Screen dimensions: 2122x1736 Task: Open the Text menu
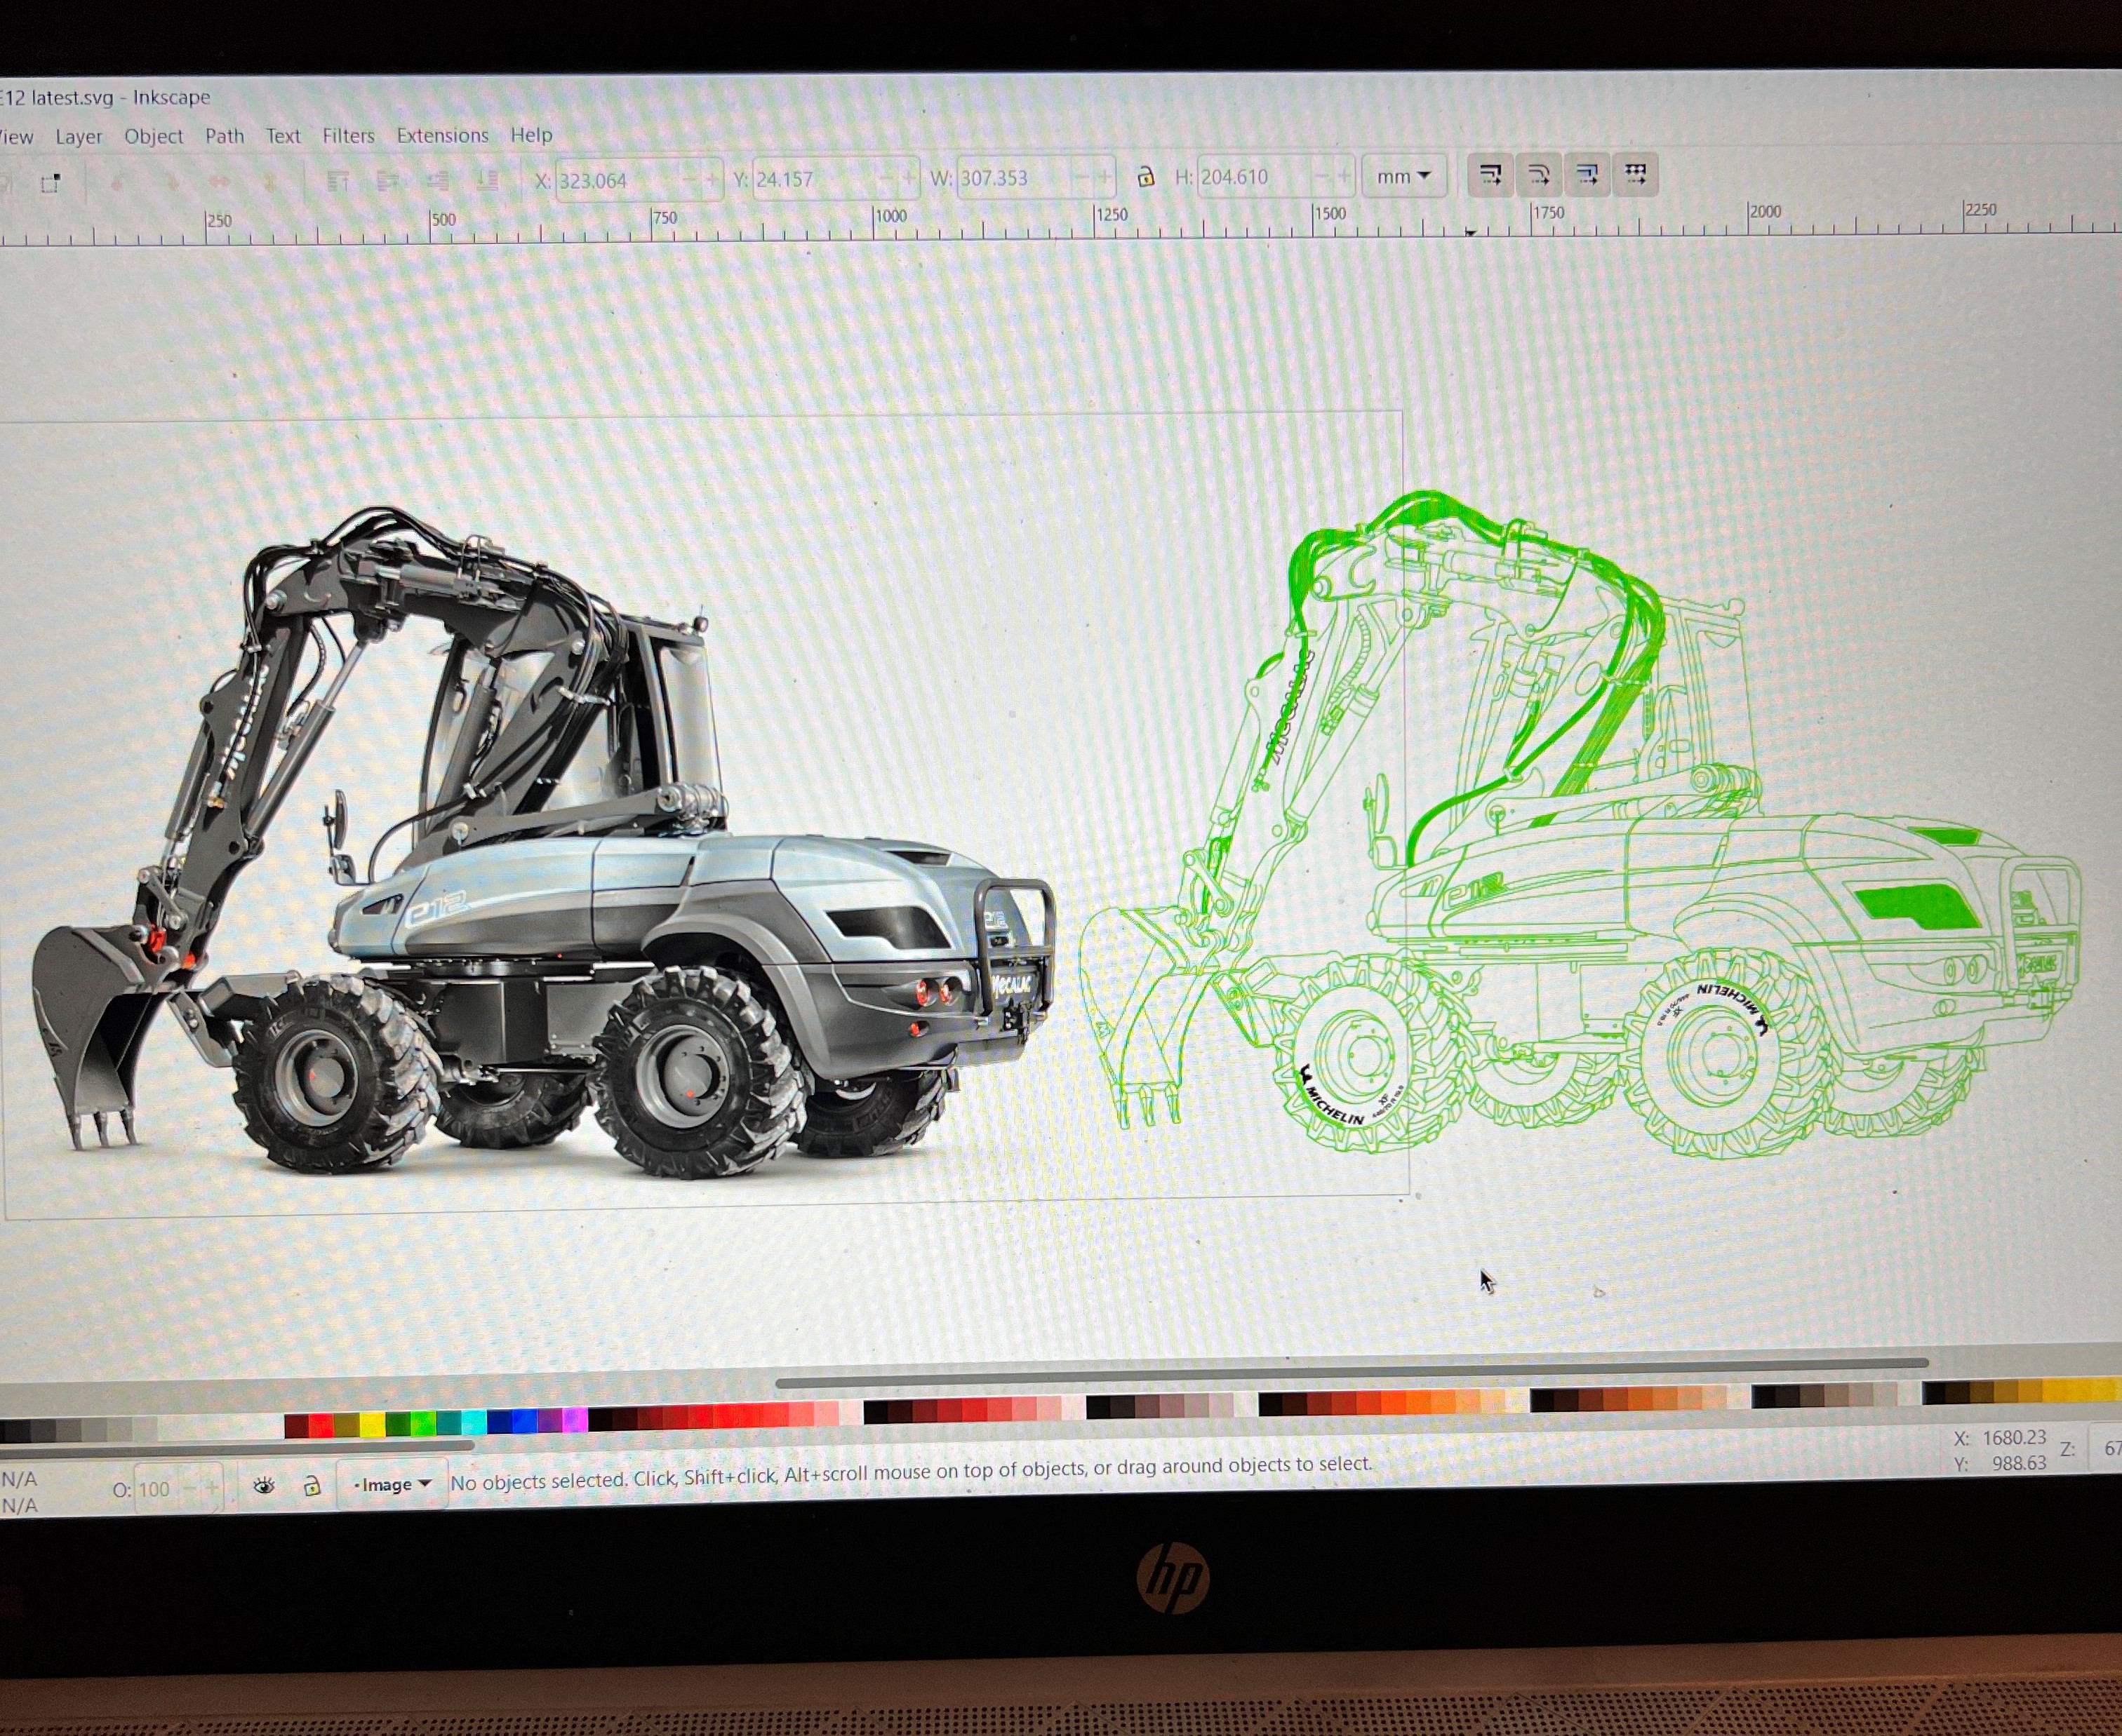click(x=283, y=136)
